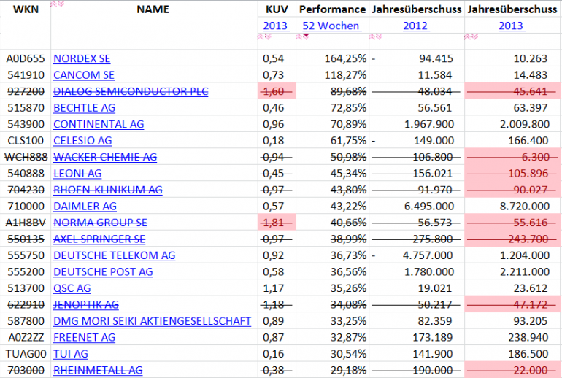Image resolution: width=562 pixels, height=378 pixels.
Task: Sort Jahresüberschuss 2012 column descending
Action: (x=380, y=36)
